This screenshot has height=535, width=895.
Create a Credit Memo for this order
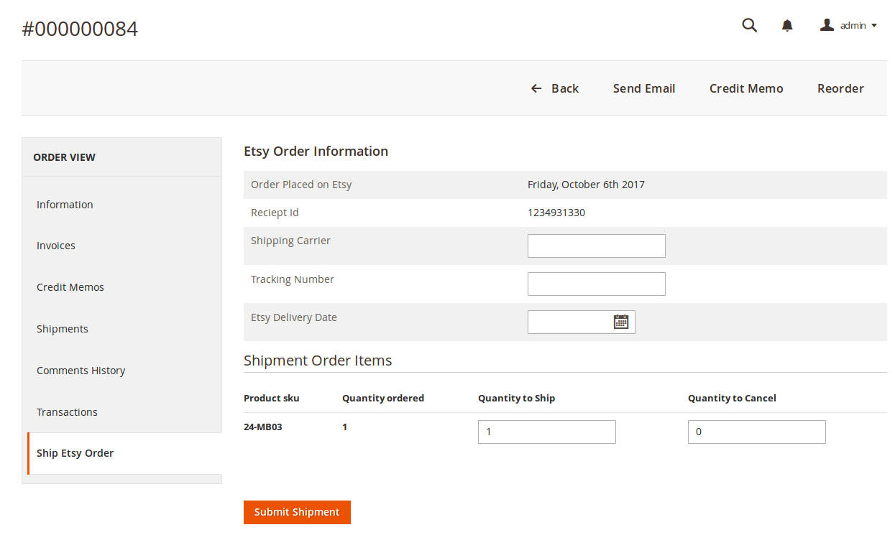(x=745, y=88)
